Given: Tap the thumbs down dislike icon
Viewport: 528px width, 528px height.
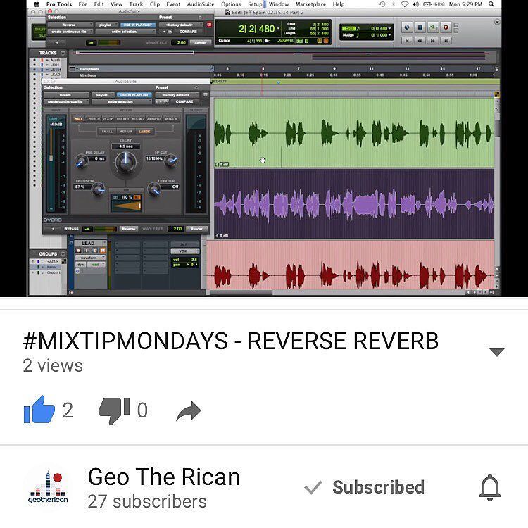Looking at the screenshot, I should click(114, 410).
